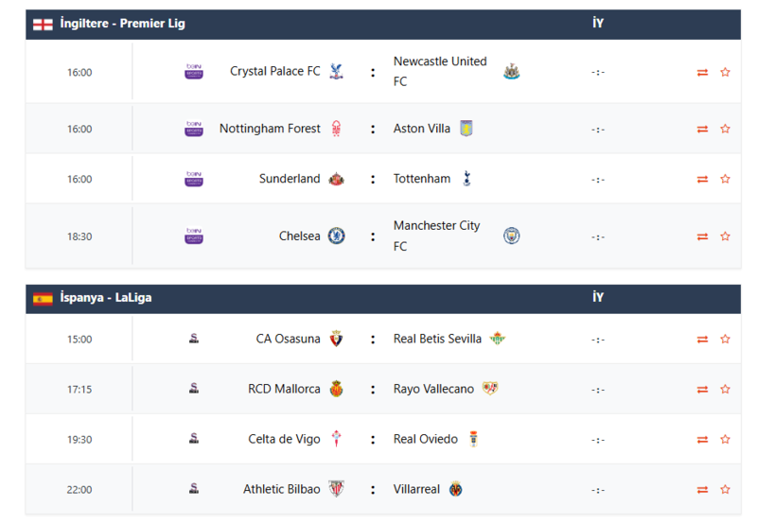This screenshot has height=524, width=757.
Task: Open the Nottingham Forest team link
Action: pyautogui.click(x=270, y=129)
